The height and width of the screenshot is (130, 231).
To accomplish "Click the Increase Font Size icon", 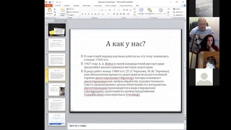I will pos(102,10).
